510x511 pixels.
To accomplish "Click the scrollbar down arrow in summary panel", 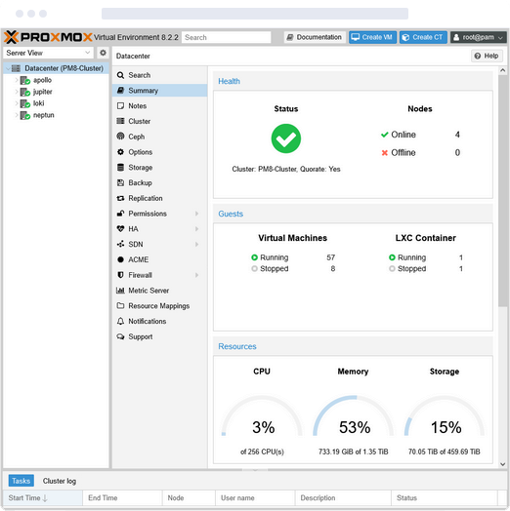I will tap(503, 464).
